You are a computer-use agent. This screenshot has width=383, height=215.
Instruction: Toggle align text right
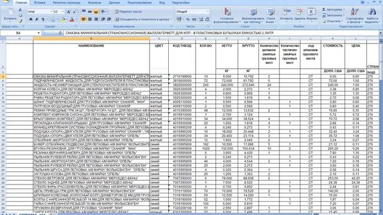pos(96,19)
